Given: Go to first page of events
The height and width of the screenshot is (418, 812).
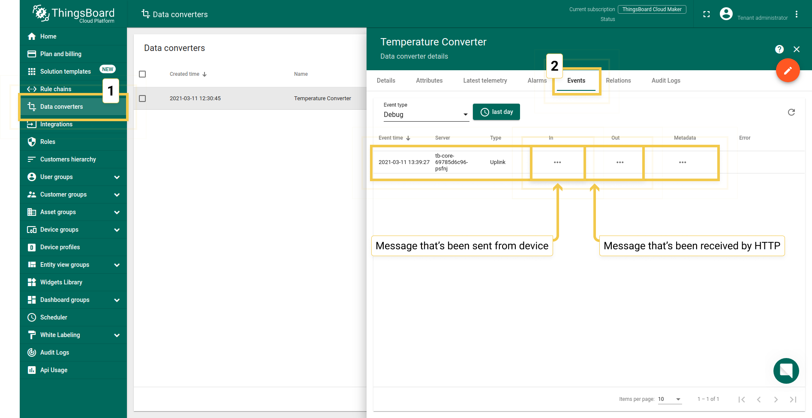Looking at the screenshot, I should pyautogui.click(x=742, y=399).
